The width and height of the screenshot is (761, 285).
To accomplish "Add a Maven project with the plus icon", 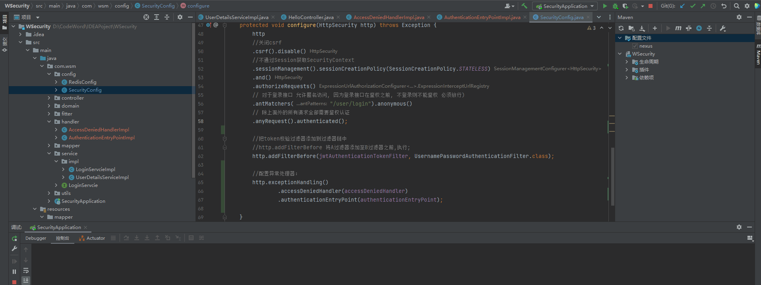I will (x=655, y=28).
